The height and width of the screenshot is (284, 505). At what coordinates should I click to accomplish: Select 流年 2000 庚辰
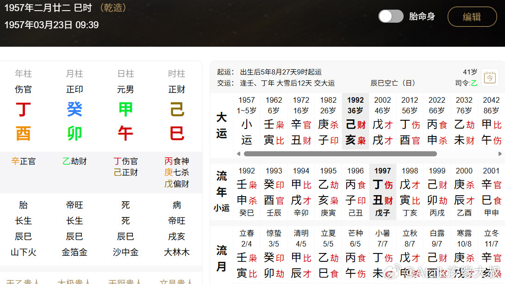(464, 192)
